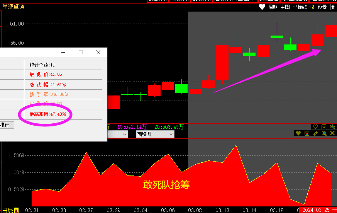Toggle the yellow 权 price adjustment option
This screenshot has height=213, width=337.
pos(312,7)
